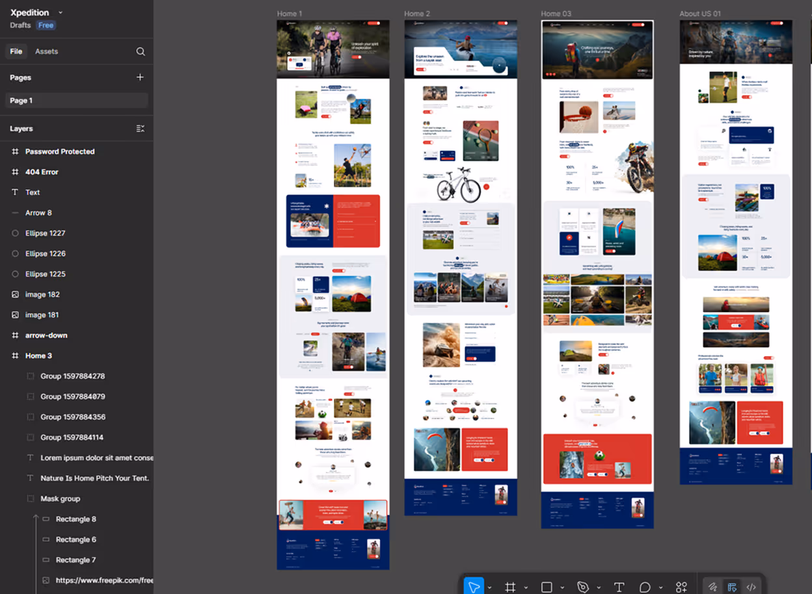Select the Frame tool
Image resolution: width=812 pixels, height=594 pixels.
tap(511, 586)
